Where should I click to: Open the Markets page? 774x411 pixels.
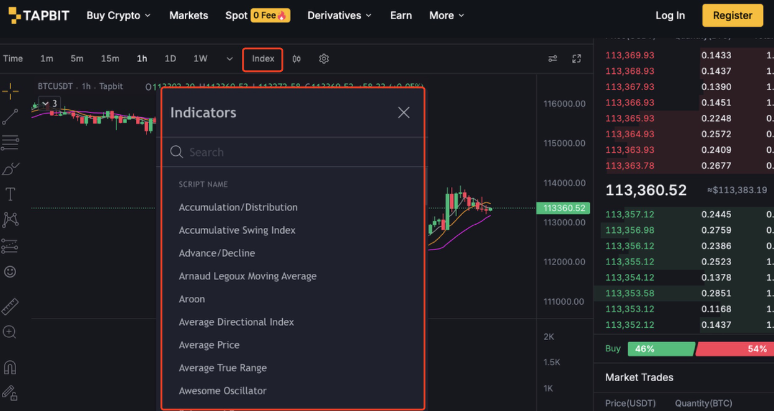pyautogui.click(x=189, y=16)
